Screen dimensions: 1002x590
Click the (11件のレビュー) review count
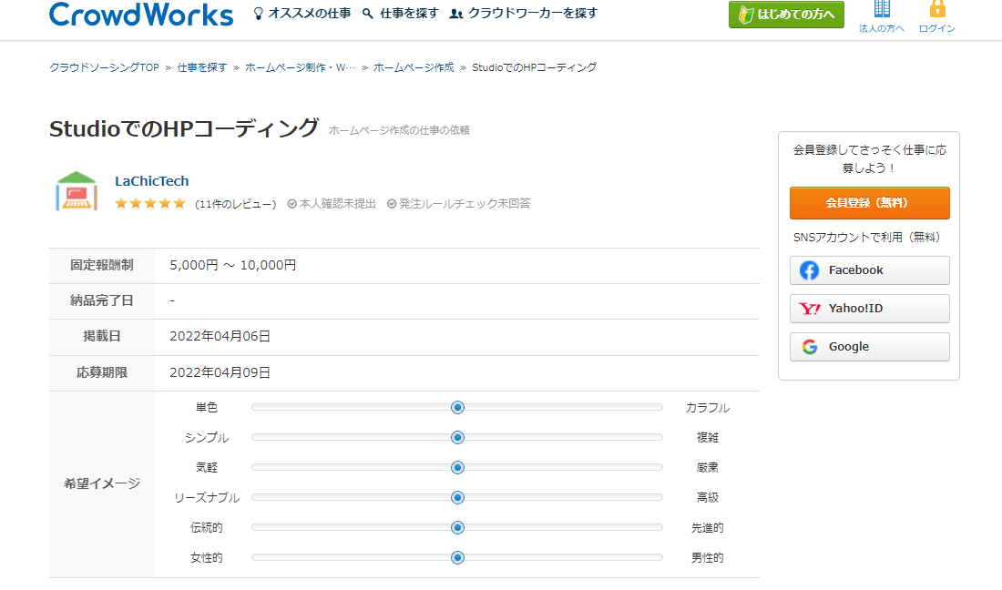click(235, 204)
